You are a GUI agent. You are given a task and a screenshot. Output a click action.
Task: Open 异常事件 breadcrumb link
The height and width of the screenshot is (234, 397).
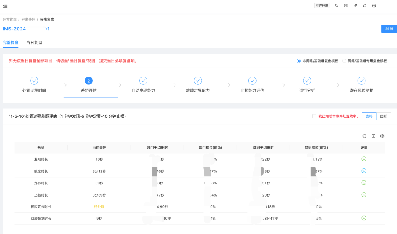click(28, 19)
